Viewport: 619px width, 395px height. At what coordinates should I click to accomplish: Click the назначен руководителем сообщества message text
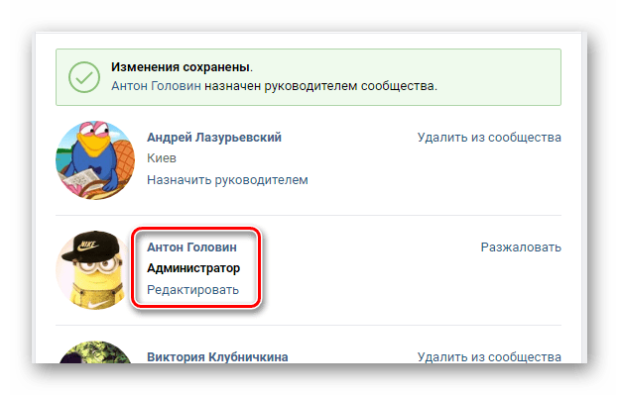click(x=320, y=86)
